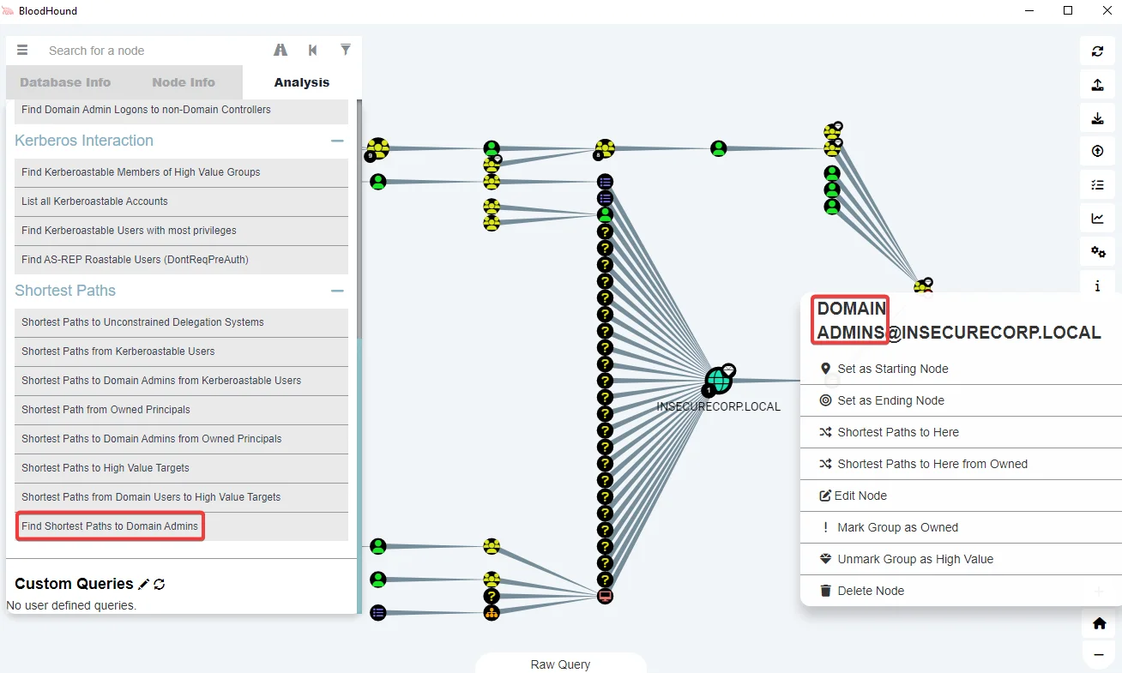
Task: Run Find AS-REP Roastable Users query
Action: [x=182, y=260]
